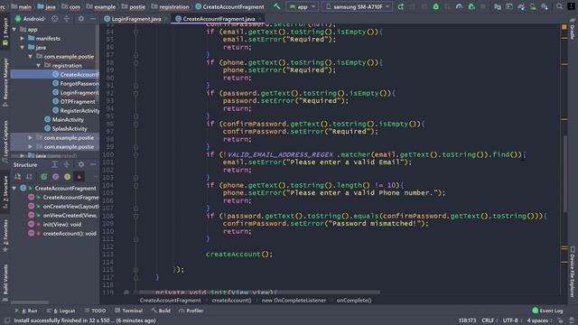Open the Project Structure toolbar icon
The height and width of the screenshot is (325, 578).
[x=498, y=6]
